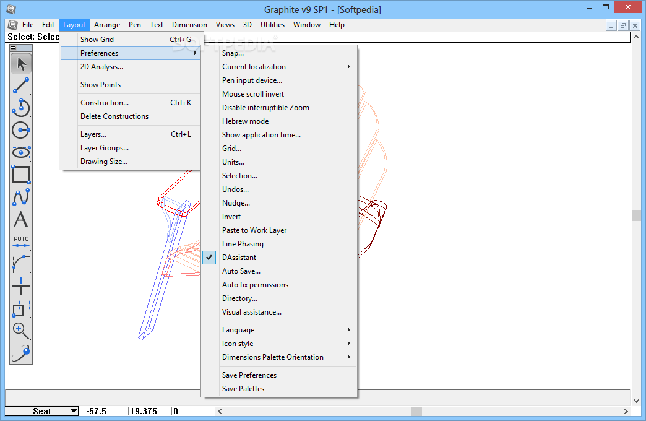Toggle Line Phasing

279,244
